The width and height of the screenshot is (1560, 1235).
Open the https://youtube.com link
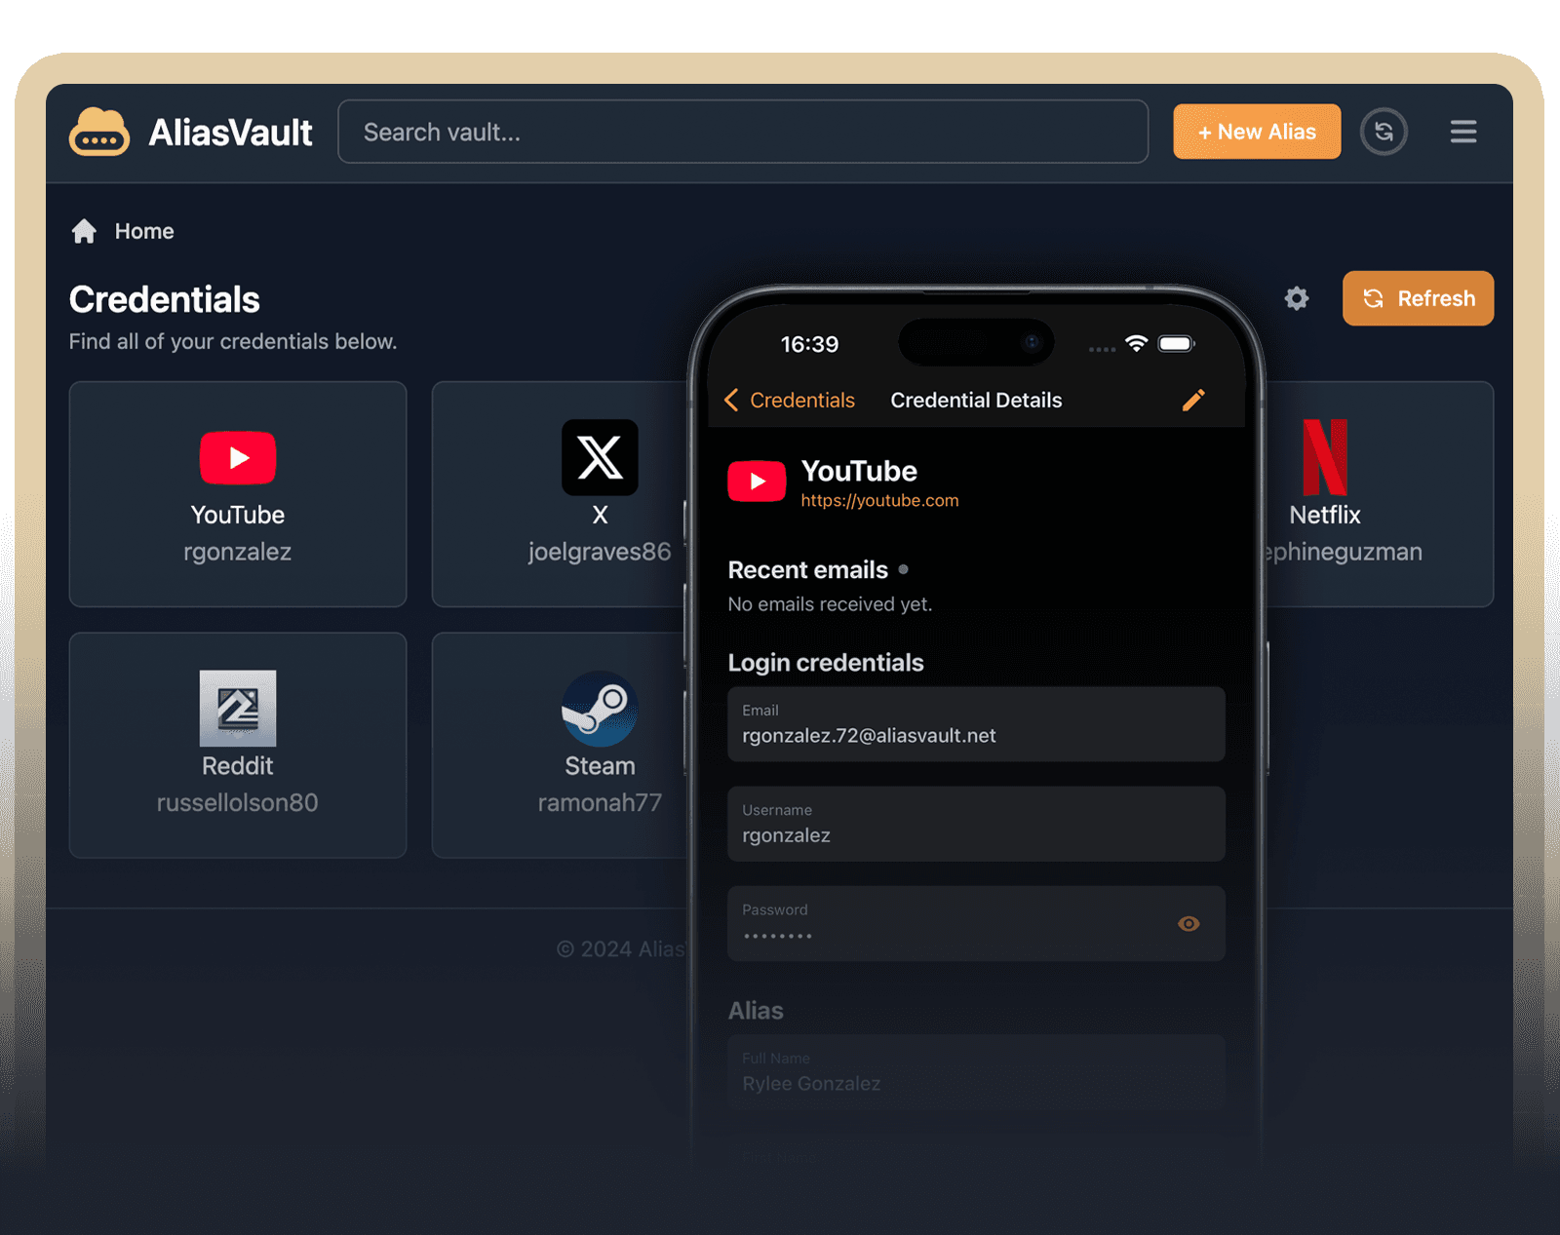coord(878,500)
